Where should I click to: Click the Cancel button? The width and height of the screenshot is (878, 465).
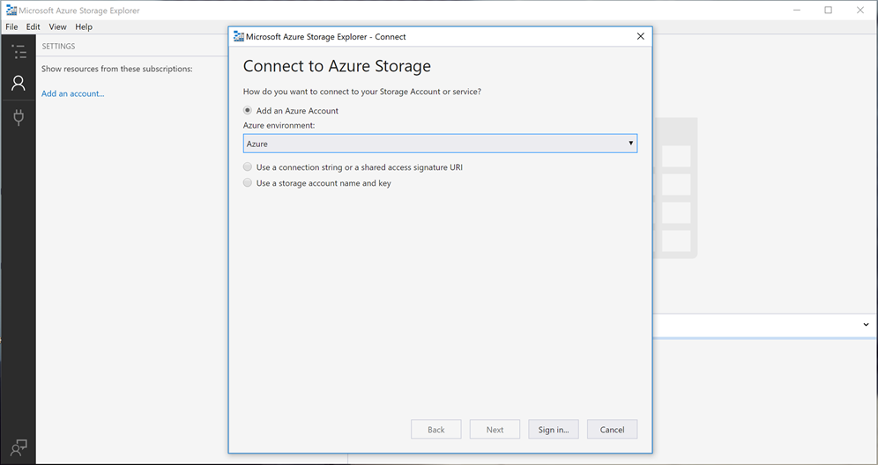coord(612,430)
